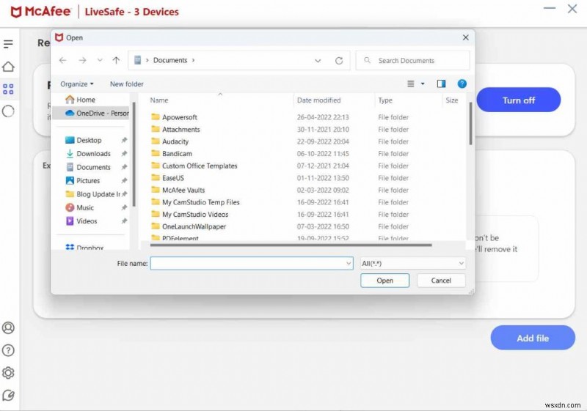The width and height of the screenshot is (587, 411).
Task: Click the Search Documents field
Action: (x=412, y=61)
